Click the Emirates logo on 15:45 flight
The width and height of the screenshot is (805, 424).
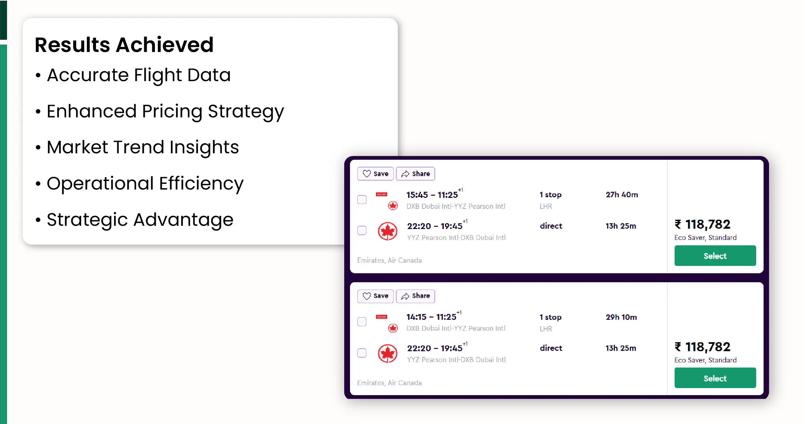[x=381, y=194]
